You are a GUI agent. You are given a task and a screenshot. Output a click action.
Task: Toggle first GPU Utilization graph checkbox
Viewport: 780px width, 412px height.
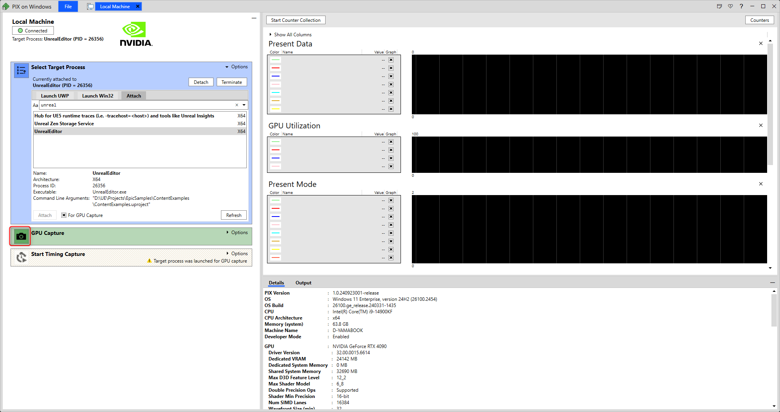click(391, 142)
